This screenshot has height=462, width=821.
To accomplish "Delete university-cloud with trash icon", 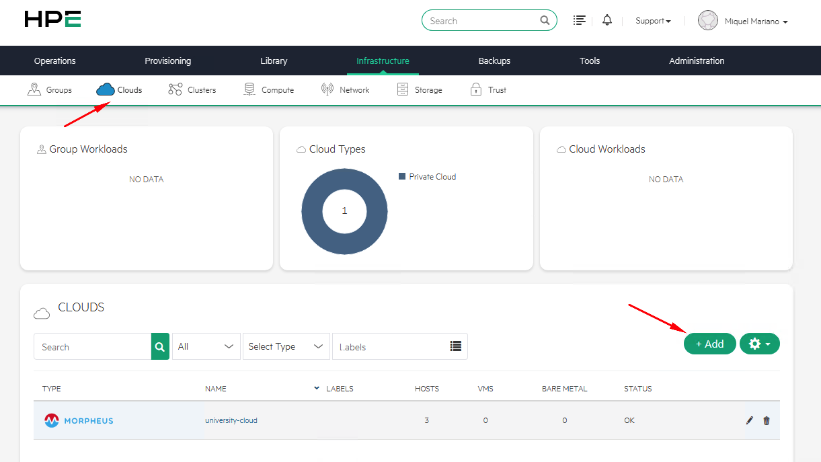I will click(x=767, y=420).
